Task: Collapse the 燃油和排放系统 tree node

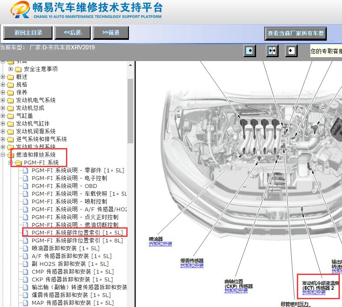Action: click(x=3, y=155)
